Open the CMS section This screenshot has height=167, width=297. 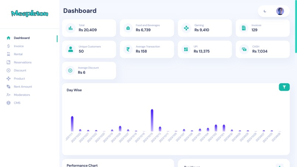17,103
